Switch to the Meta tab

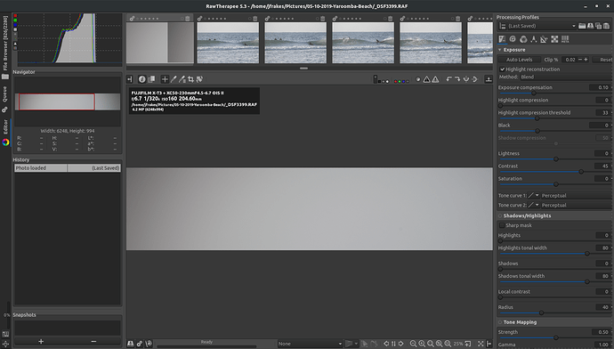[565, 39]
